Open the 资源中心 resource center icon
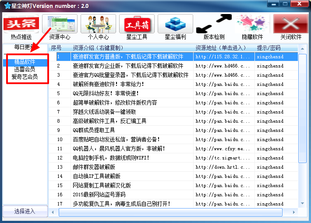This screenshot has width=311, height=223. [x=60, y=24]
